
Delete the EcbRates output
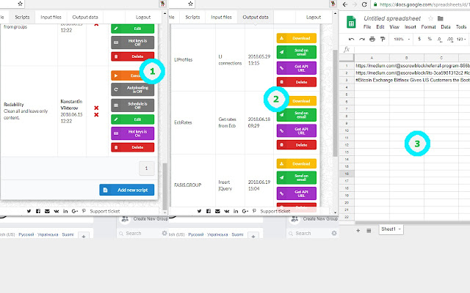pos(297,145)
